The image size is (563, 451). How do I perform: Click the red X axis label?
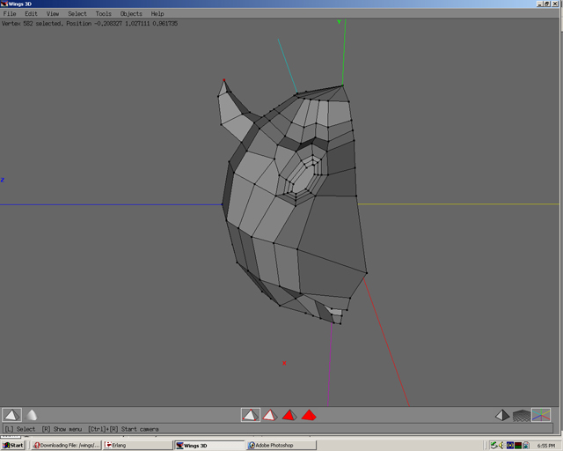(284, 363)
